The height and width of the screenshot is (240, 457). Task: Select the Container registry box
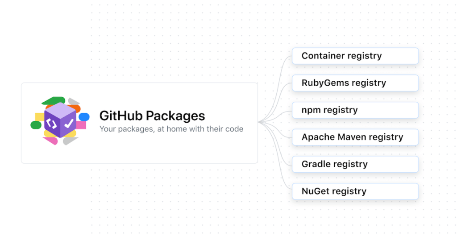pyautogui.click(x=355, y=56)
